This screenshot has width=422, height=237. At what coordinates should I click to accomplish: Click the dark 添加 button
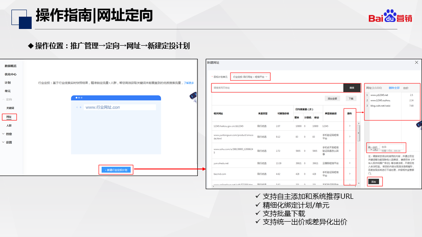click(374, 182)
